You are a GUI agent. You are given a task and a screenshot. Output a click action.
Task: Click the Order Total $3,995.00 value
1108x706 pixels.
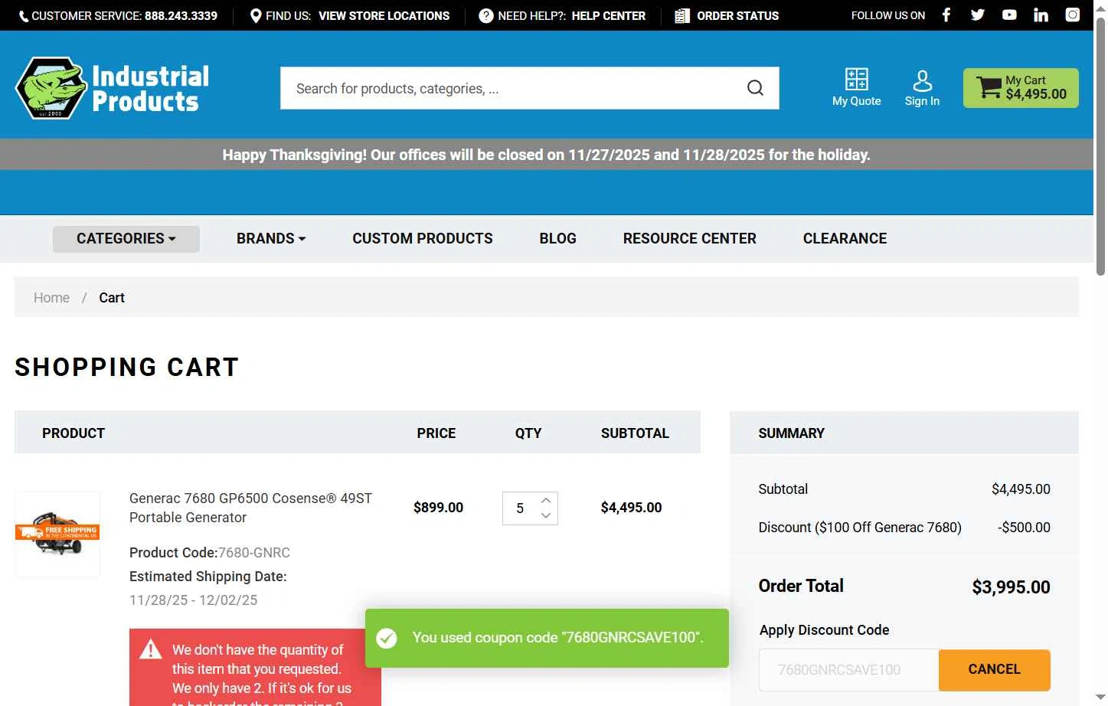pos(1011,587)
